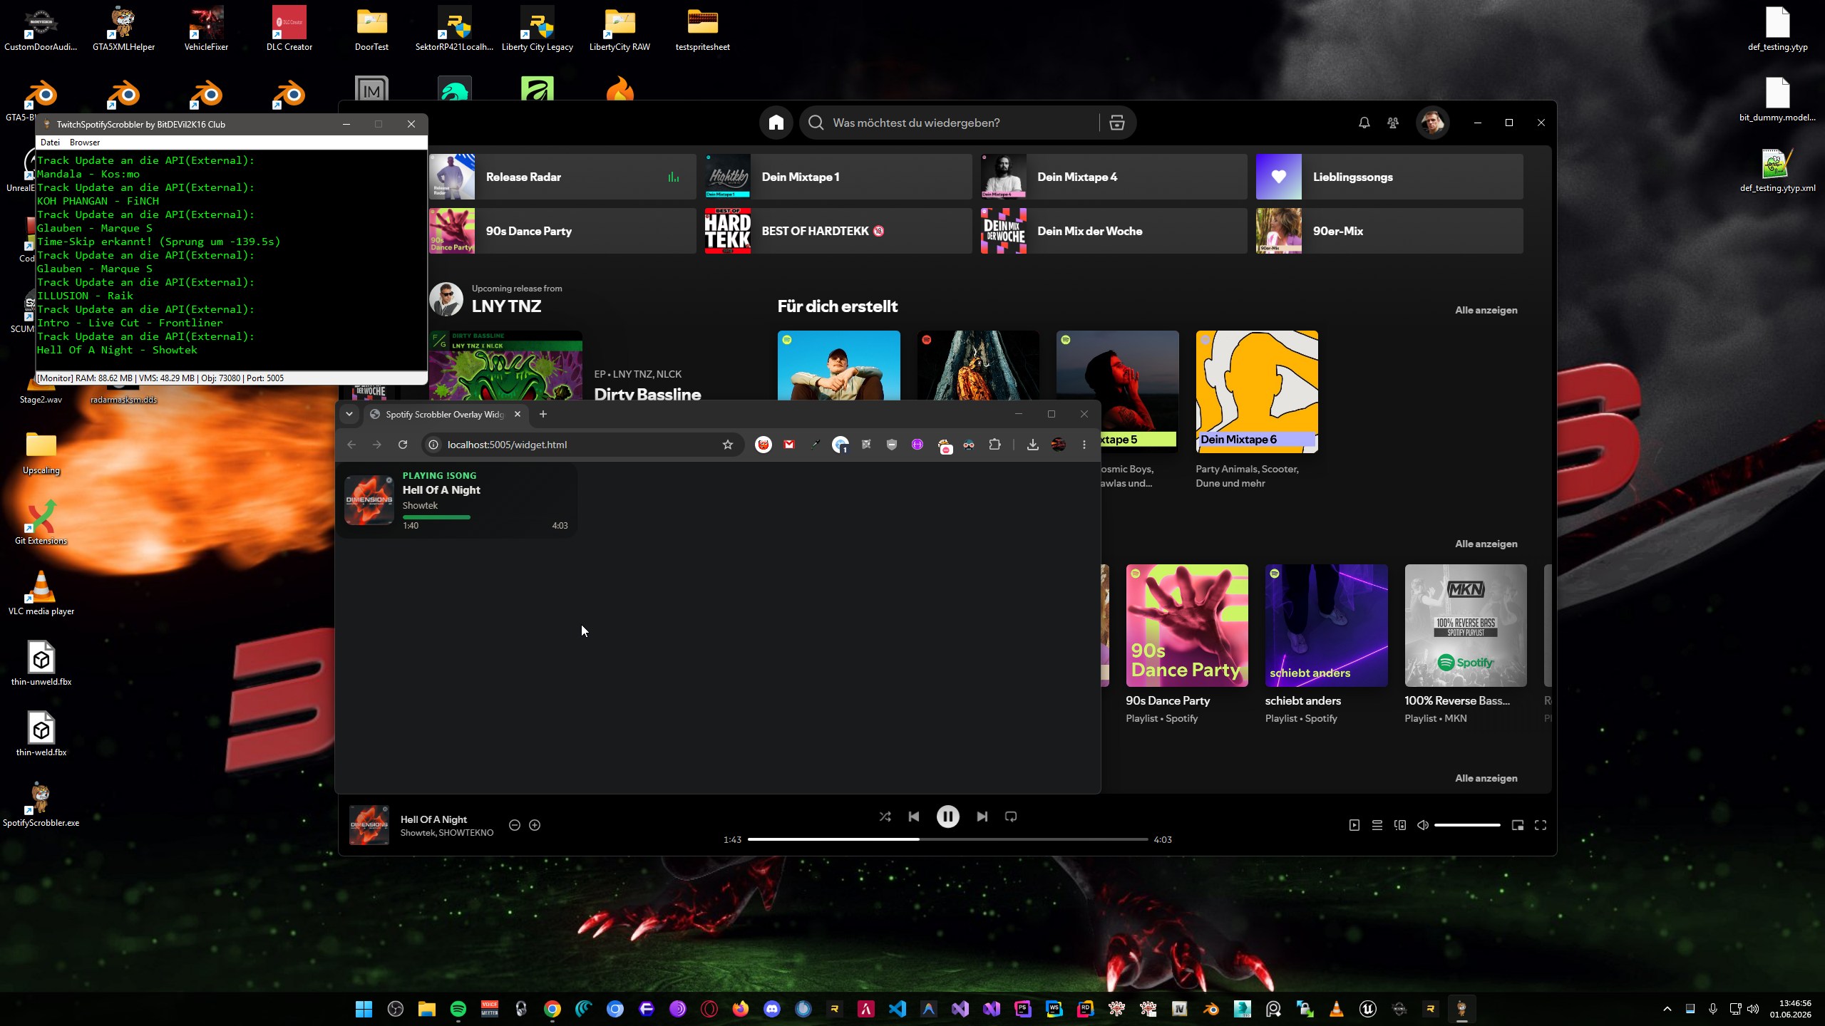Open Visual Studio Code from taskbar
Screen dimensions: 1825x1026
[898, 1009]
